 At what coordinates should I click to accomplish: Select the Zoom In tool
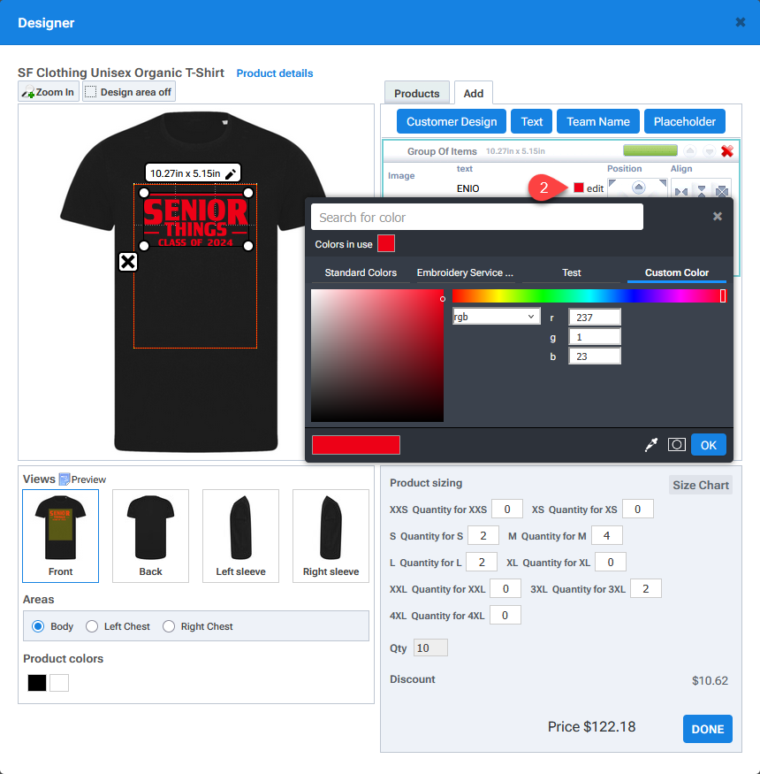coord(47,90)
